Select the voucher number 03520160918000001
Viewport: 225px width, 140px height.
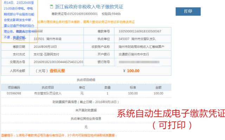pyautogui.click(x=83, y=14)
